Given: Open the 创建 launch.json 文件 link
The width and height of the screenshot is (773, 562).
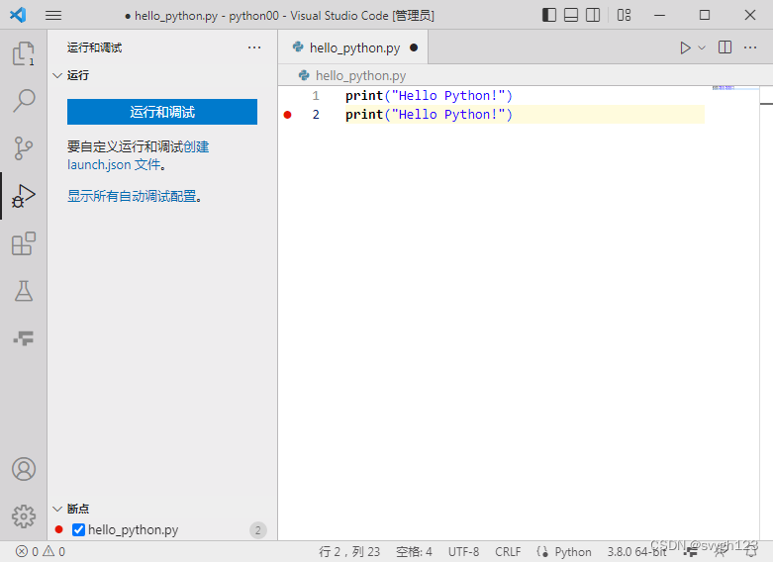Looking at the screenshot, I should coord(138,155).
